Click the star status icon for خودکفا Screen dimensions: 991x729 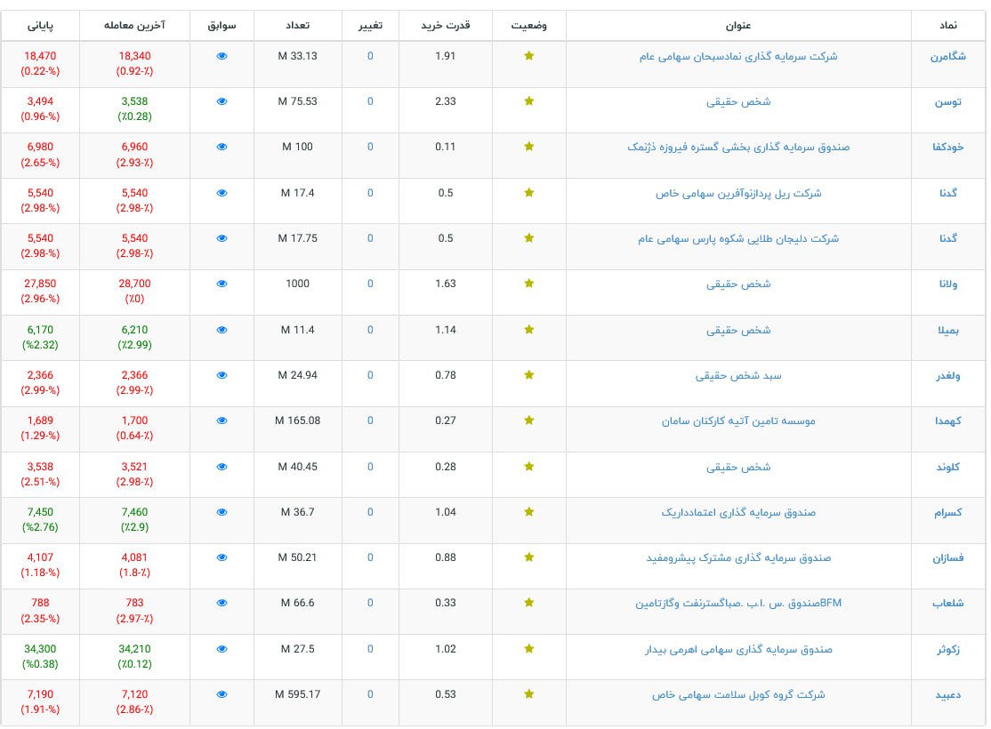pyautogui.click(x=529, y=147)
